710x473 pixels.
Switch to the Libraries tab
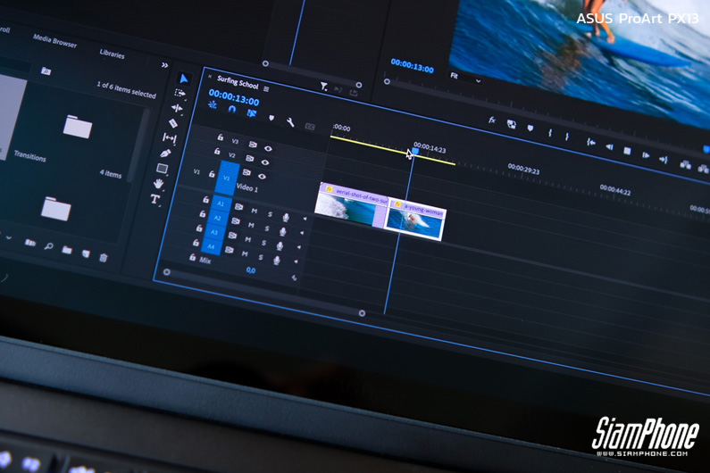coord(112,54)
